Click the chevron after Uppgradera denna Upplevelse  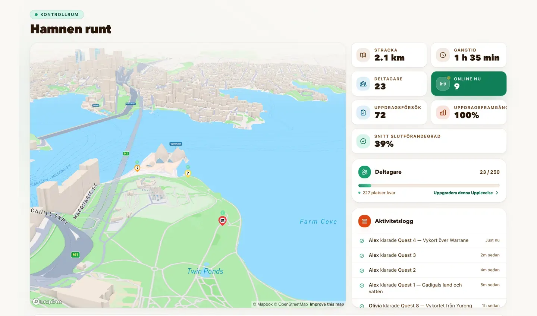(497, 193)
